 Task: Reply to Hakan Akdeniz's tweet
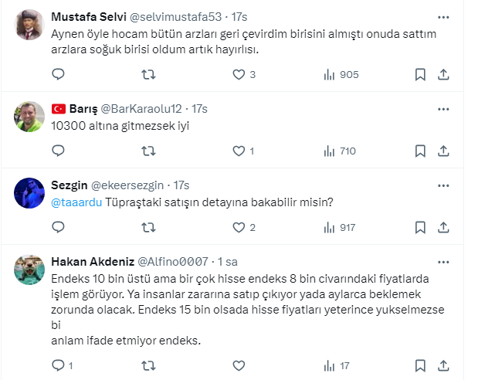coord(58,365)
